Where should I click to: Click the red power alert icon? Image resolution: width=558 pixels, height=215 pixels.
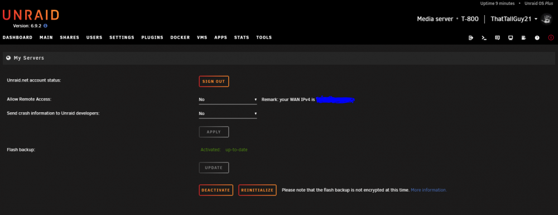point(551,38)
